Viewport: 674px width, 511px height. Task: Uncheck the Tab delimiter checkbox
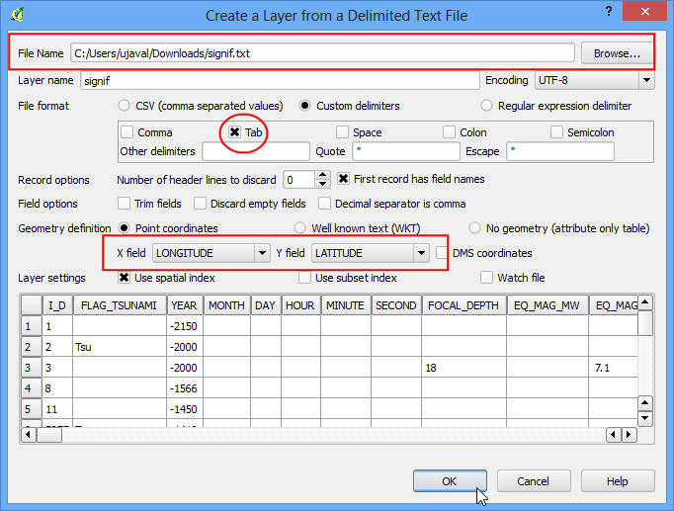tap(234, 131)
